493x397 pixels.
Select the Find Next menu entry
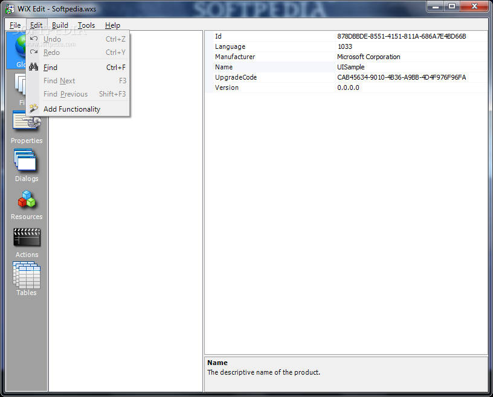(x=78, y=81)
